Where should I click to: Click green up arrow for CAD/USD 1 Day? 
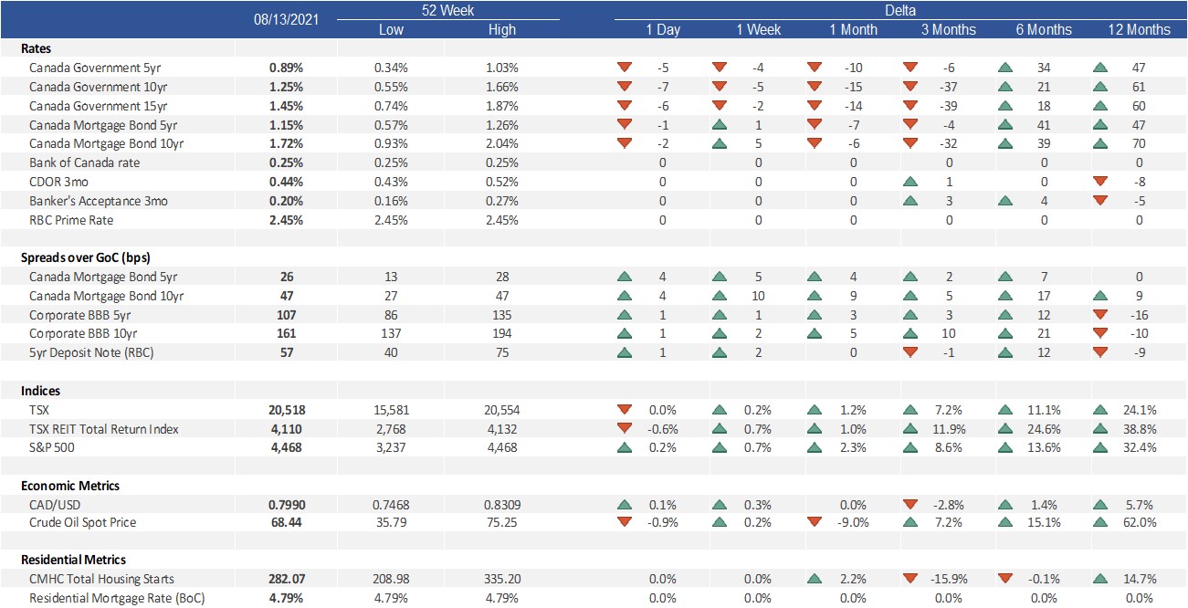[x=626, y=505]
